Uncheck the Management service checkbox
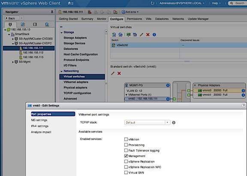 coord(126,156)
